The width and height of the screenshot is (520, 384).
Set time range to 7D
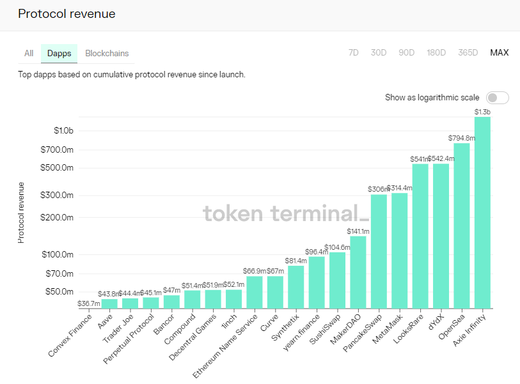[354, 52]
